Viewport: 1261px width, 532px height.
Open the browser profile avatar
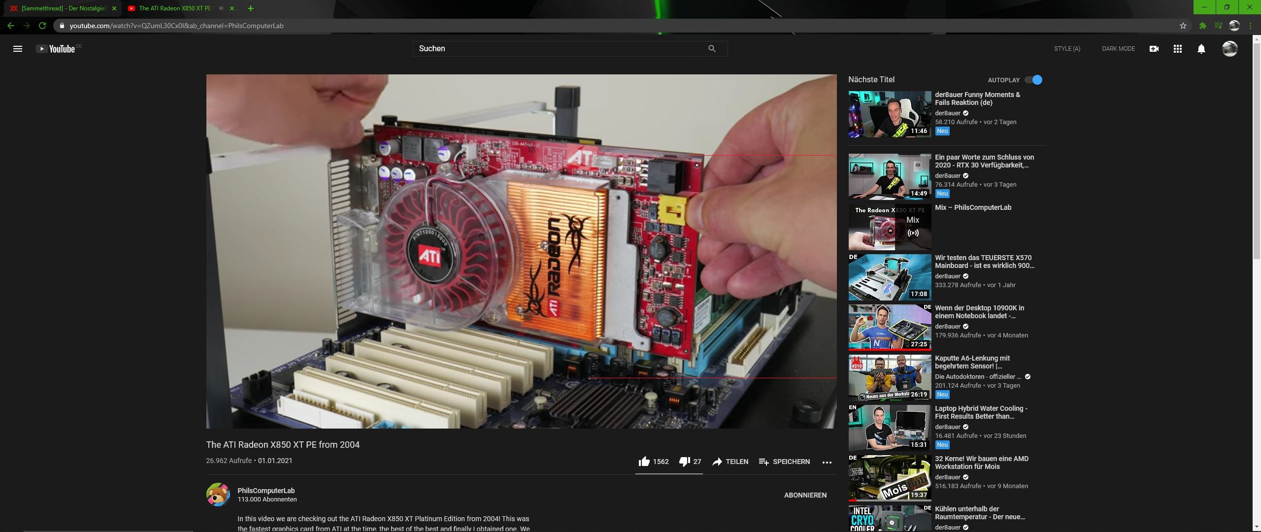point(1234,26)
